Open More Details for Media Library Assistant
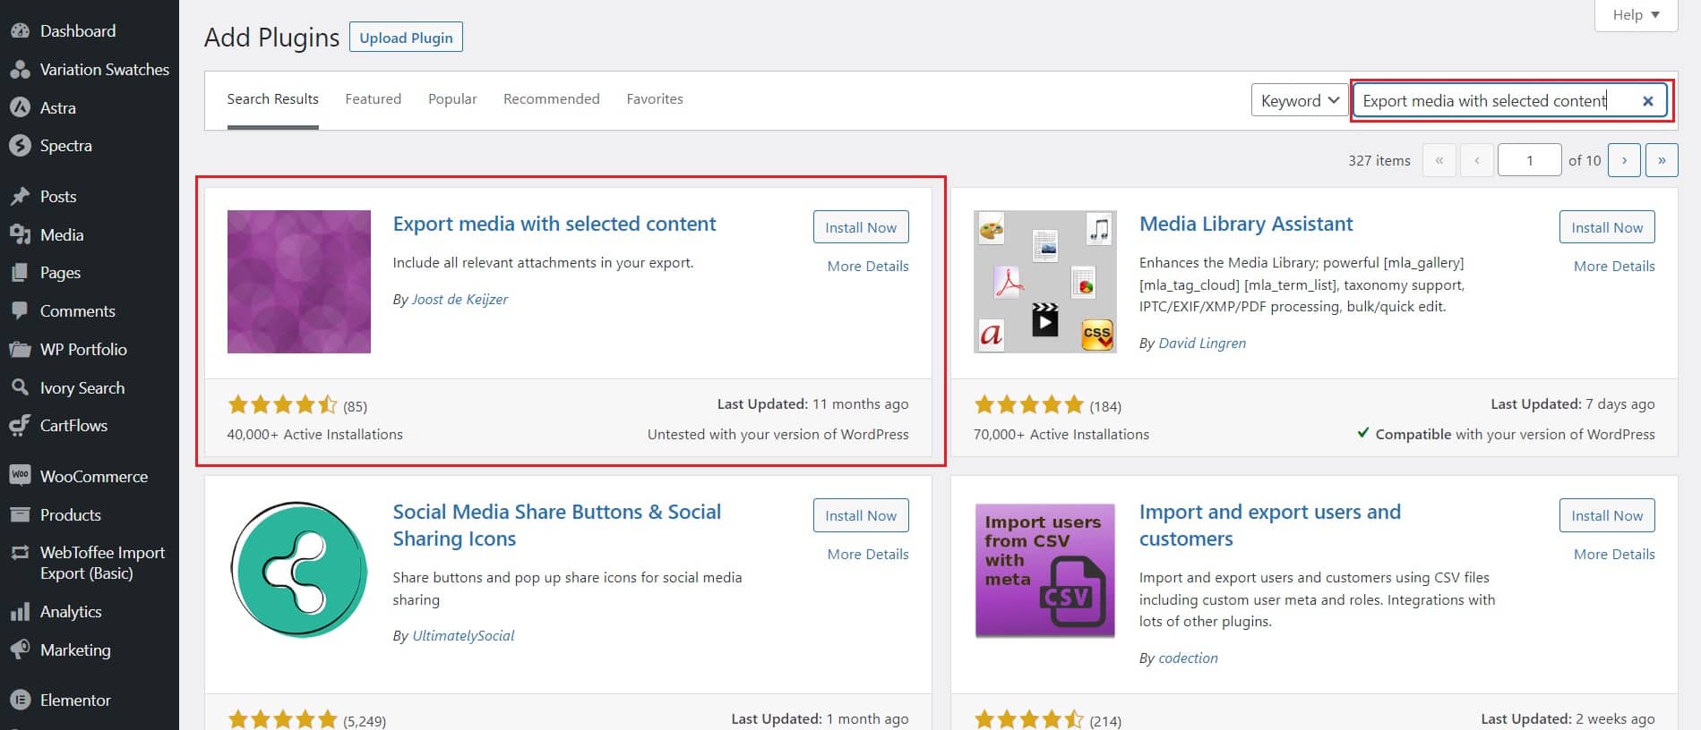Screen dimensions: 1701x730 (x=1614, y=266)
